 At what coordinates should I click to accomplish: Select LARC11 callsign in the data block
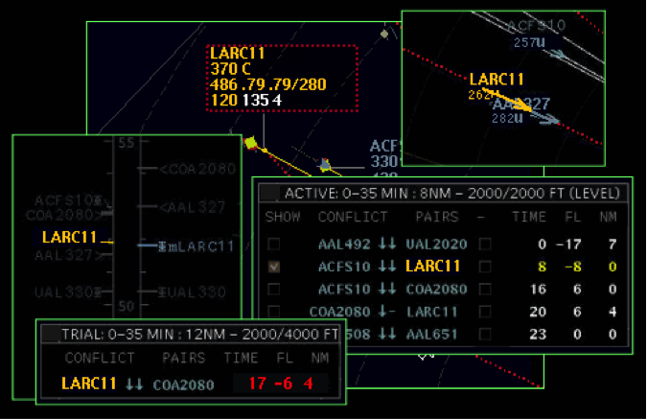[237, 54]
